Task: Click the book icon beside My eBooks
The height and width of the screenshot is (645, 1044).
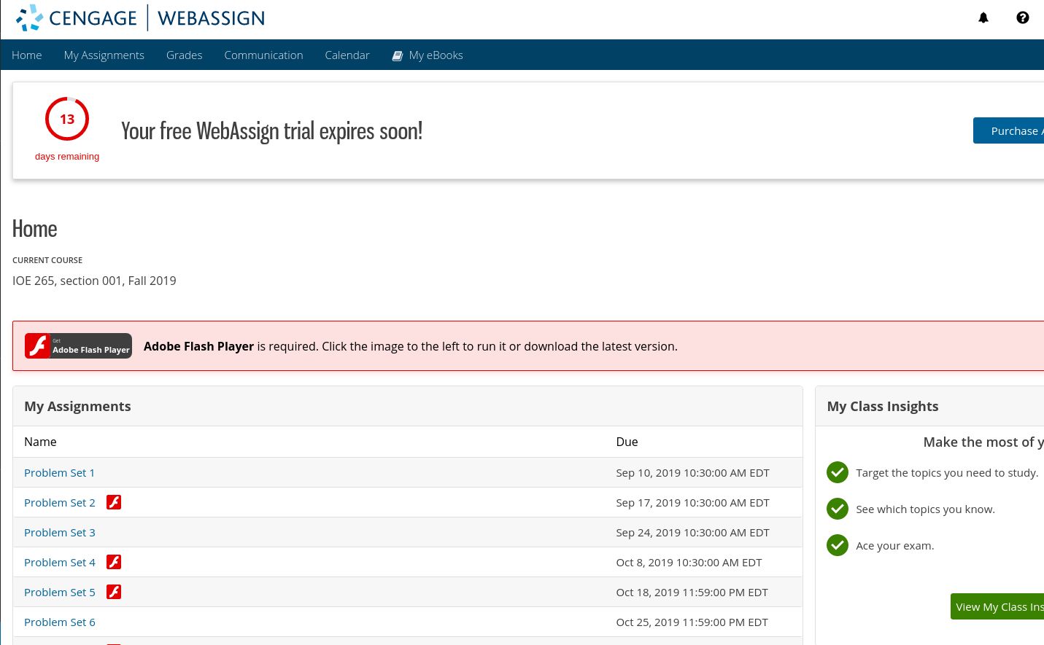Action: click(x=398, y=55)
